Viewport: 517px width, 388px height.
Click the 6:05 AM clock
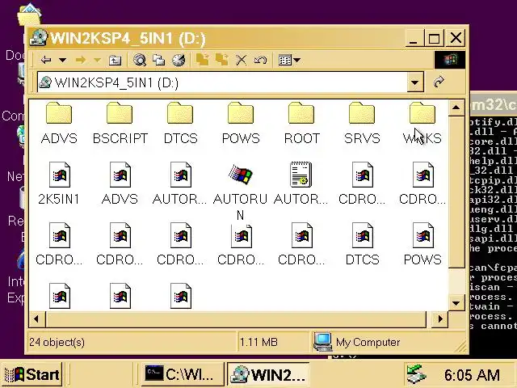[x=472, y=375]
